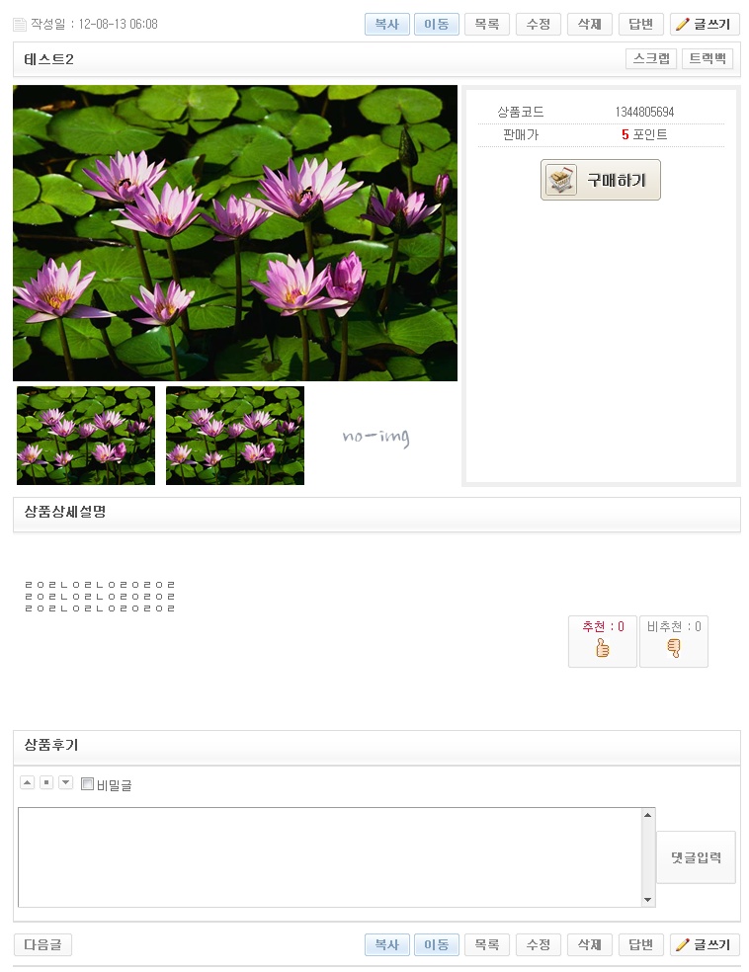Click the textarea scrollbar up arrow
The width and height of the screenshot is (749, 972).
647,815
